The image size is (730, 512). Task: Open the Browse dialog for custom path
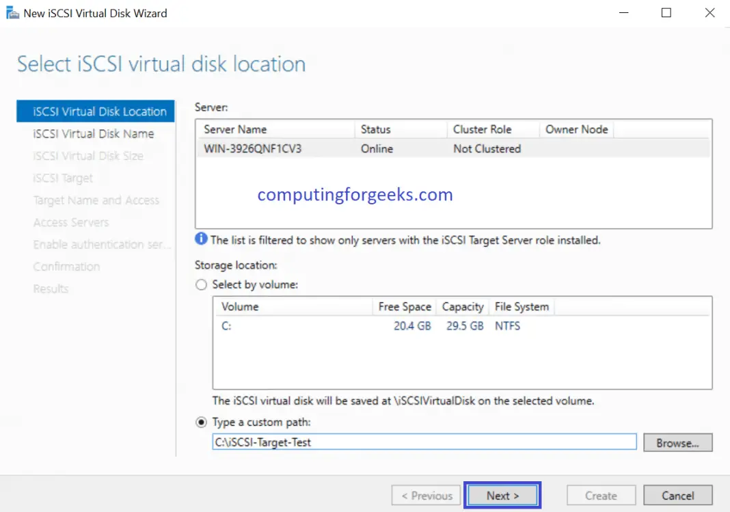(x=677, y=442)
